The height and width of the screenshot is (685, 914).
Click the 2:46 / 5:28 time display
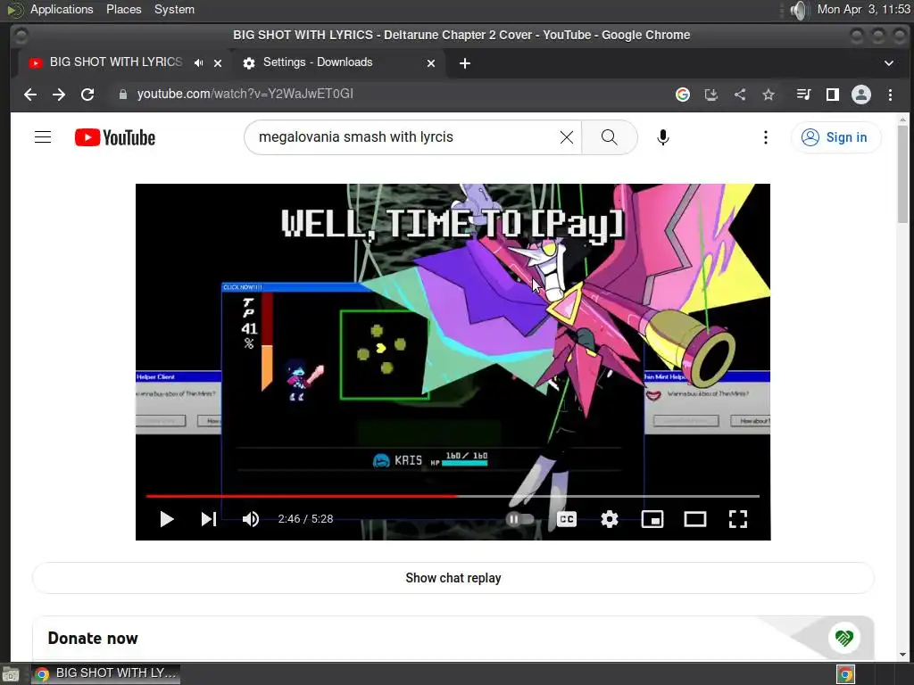point(305,519)
